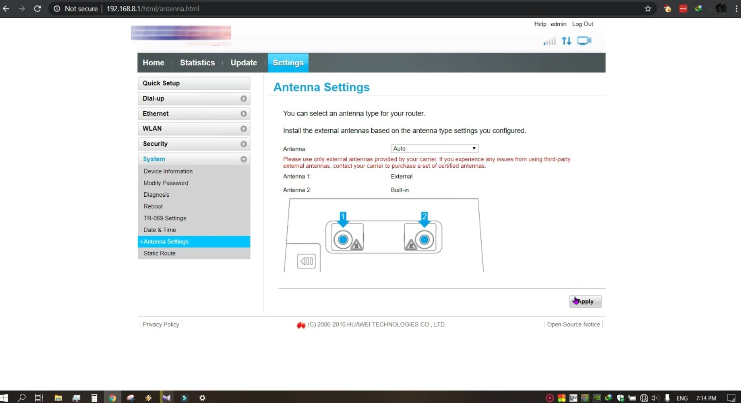Click the bookmark star in the address bar
The width and height of the screenshot is (741, 403).
[648, 9]
